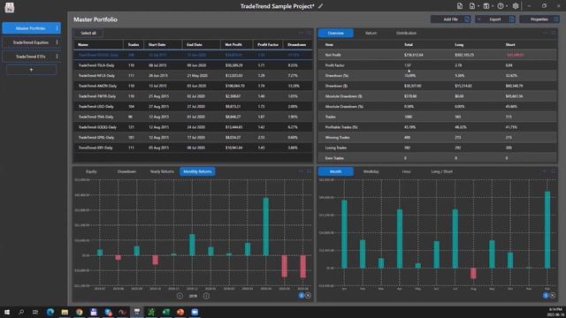Select the TradeTrend-USO-Daily row
The image size is (566, 318).
coord(193,107)
